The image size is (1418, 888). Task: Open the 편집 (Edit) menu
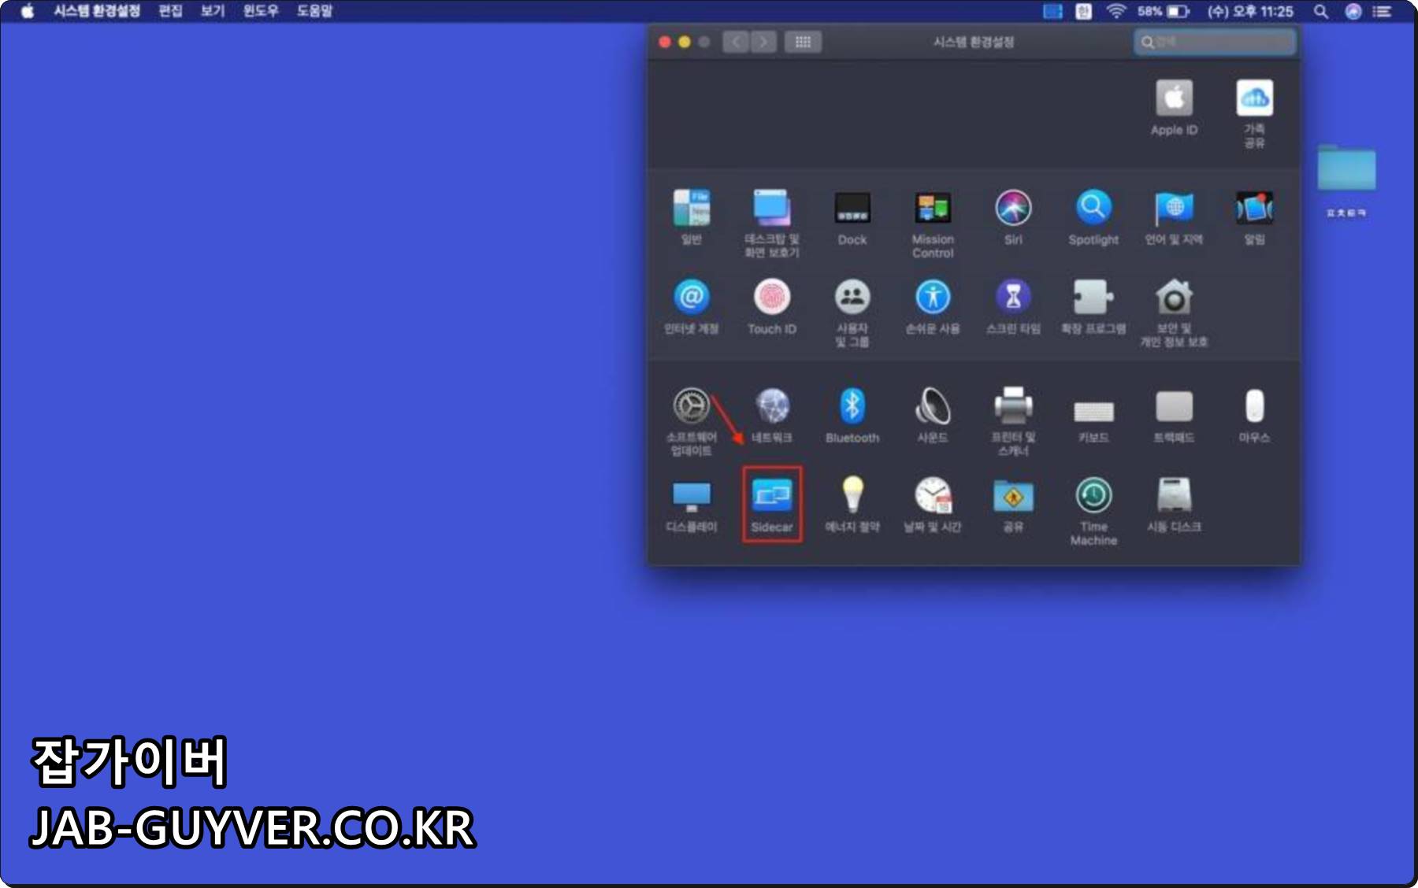coord(170,11)
